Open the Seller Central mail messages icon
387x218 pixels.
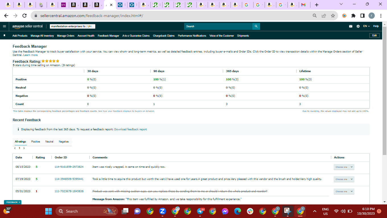(351, 26)
